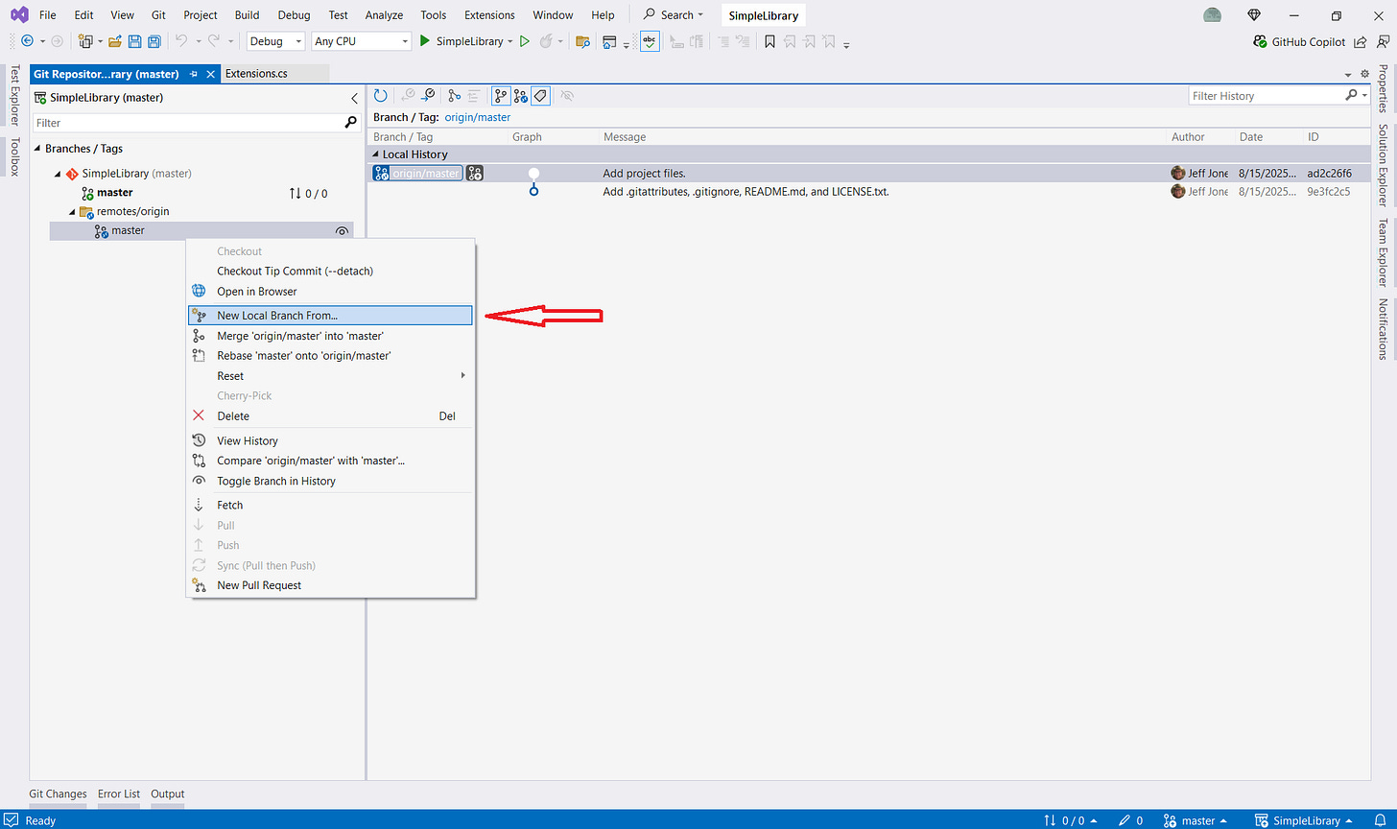Click origin/master link beside Branch / Tag

[478, 117]
